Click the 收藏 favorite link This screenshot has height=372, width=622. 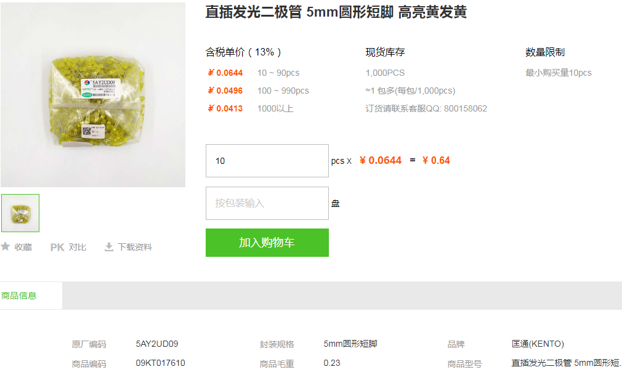[x=23, y=247]
